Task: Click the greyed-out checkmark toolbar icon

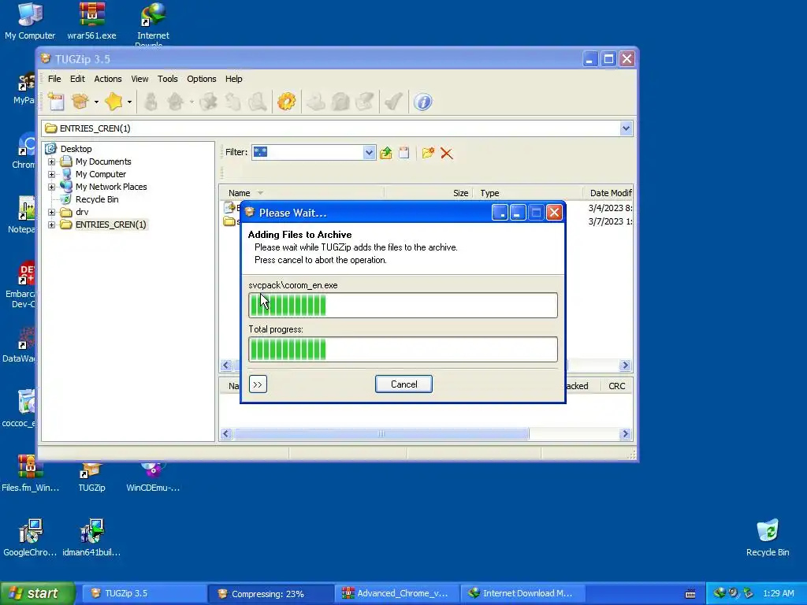Action: click(x=394, y=102)
